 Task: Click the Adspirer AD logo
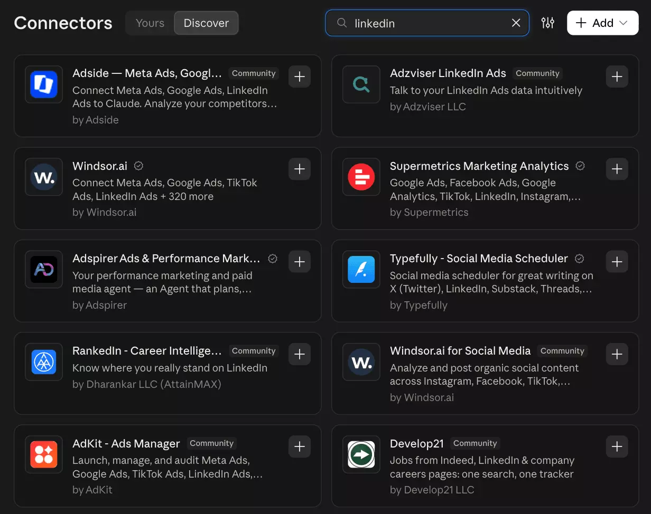click(44, 270)
